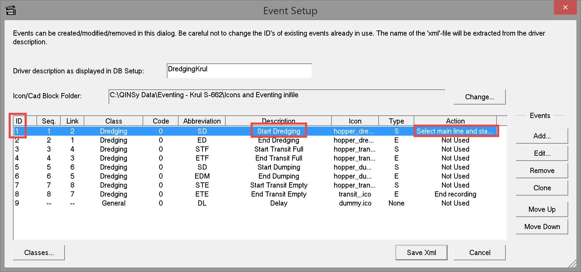Viewport: 581px width, 272px height.
Task: Click the Change... folder button
Action: (x=479, y=97)
